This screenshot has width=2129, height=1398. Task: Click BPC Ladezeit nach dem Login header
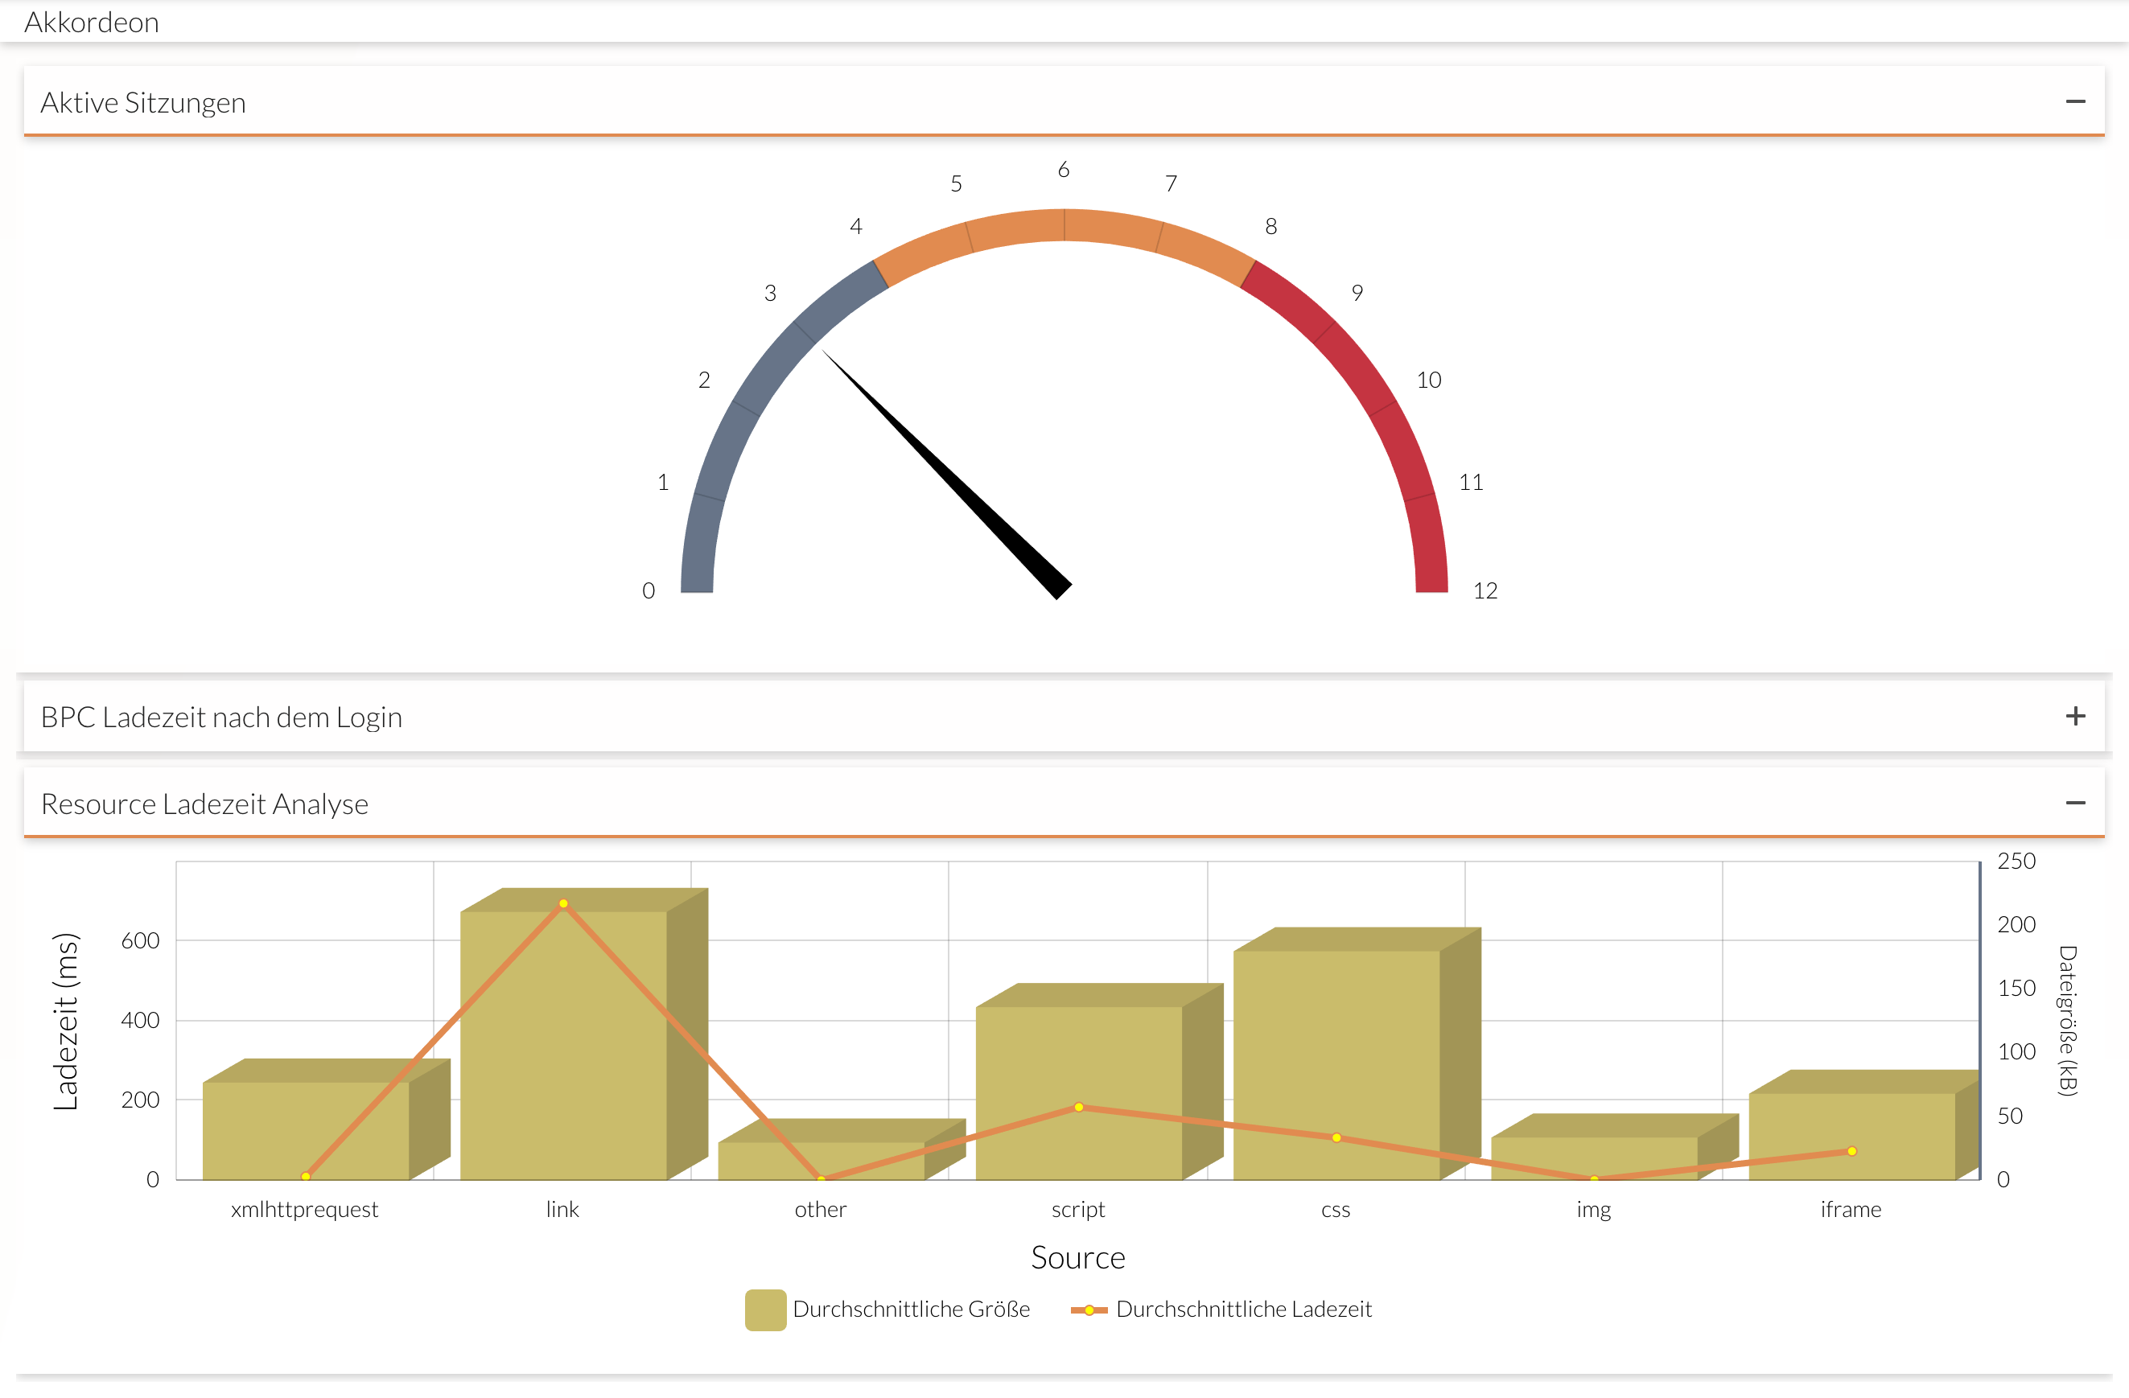coord(221,718)
